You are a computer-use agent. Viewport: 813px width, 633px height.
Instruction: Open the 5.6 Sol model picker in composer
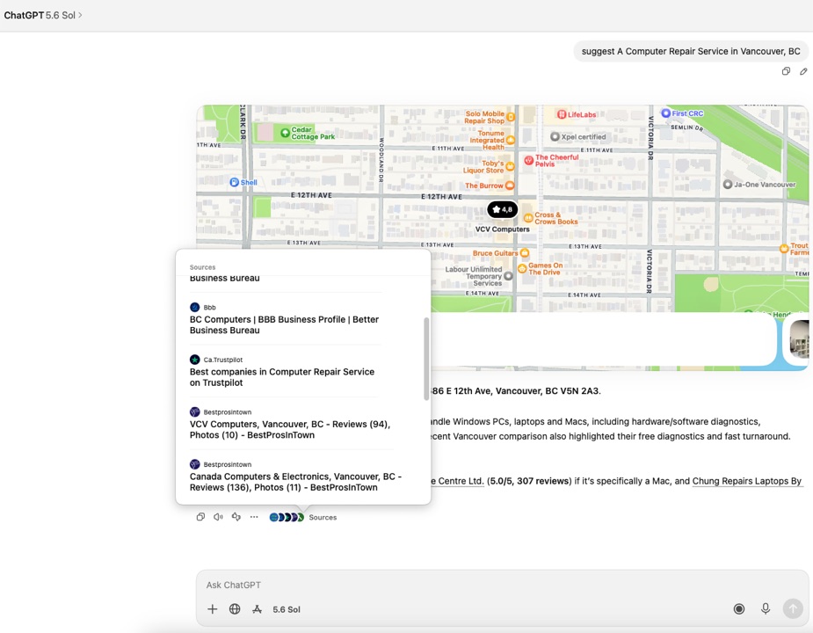(287, 609)
